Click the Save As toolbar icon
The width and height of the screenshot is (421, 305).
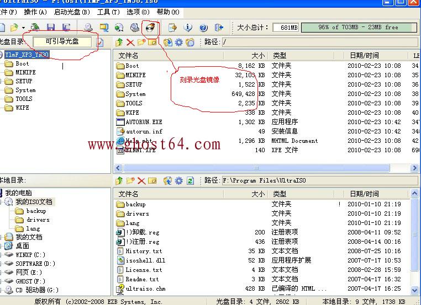click(x=66, y=28)
